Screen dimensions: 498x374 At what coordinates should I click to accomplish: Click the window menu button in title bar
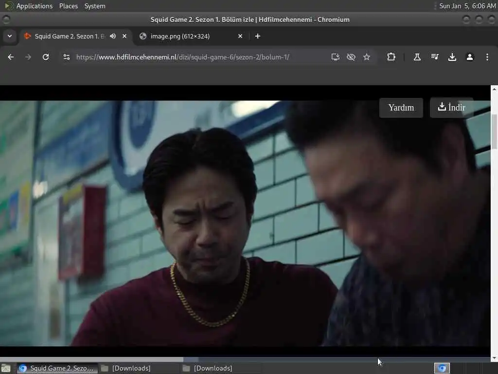[6, 19]
